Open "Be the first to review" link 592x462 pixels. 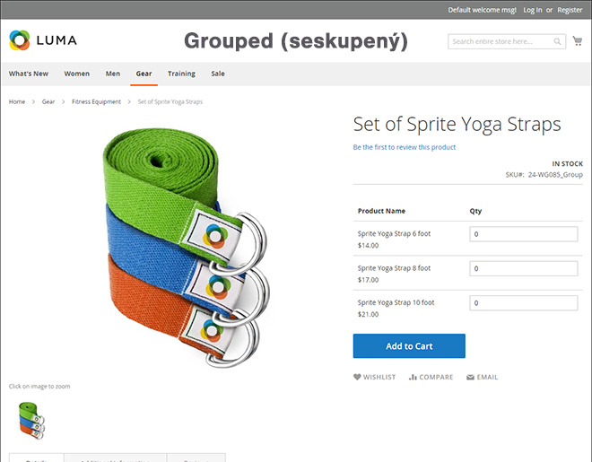pos(405,147)
